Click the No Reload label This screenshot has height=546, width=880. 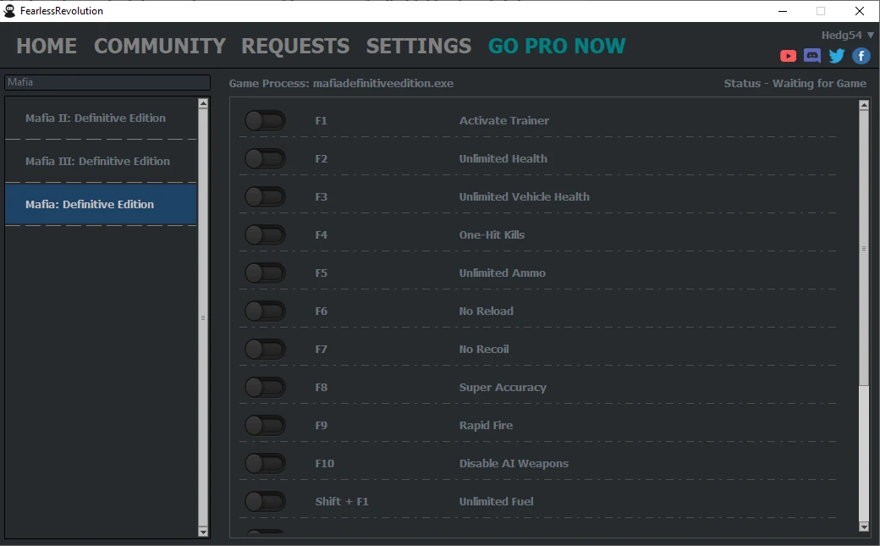(486, 312)
